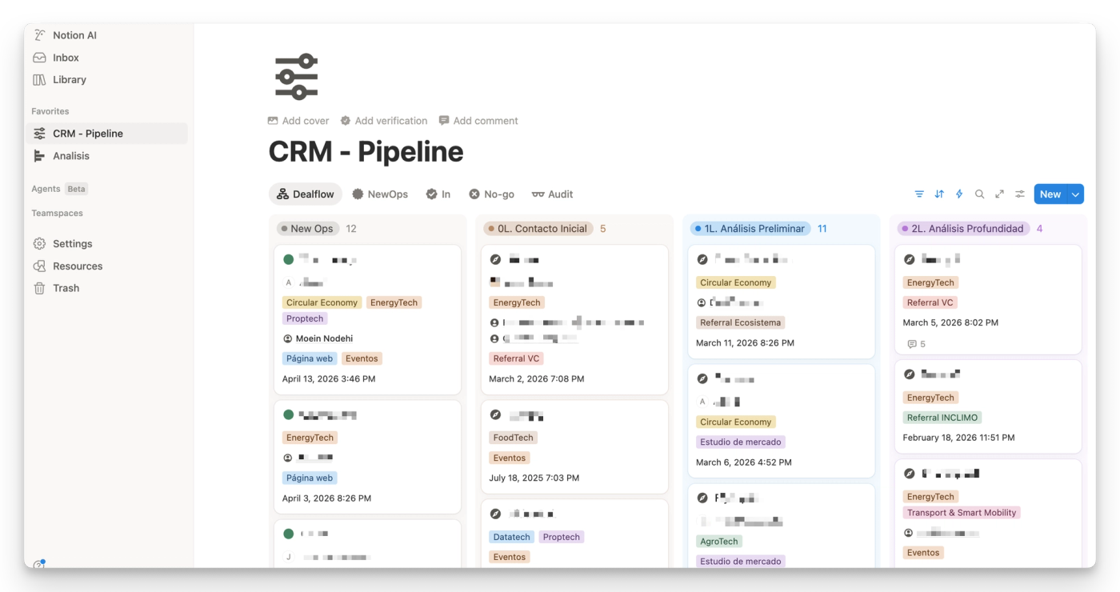The image size is (1120, 592).
Task: Click Add cover above the title
Action: point(298,121)
